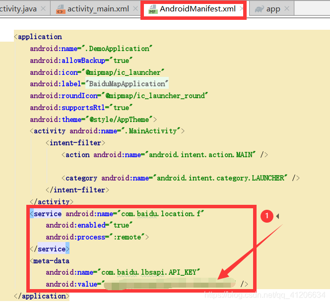Close the app tab
This screenshot has width=330, height=304.
pyautogui.click(x=287, y=8)
